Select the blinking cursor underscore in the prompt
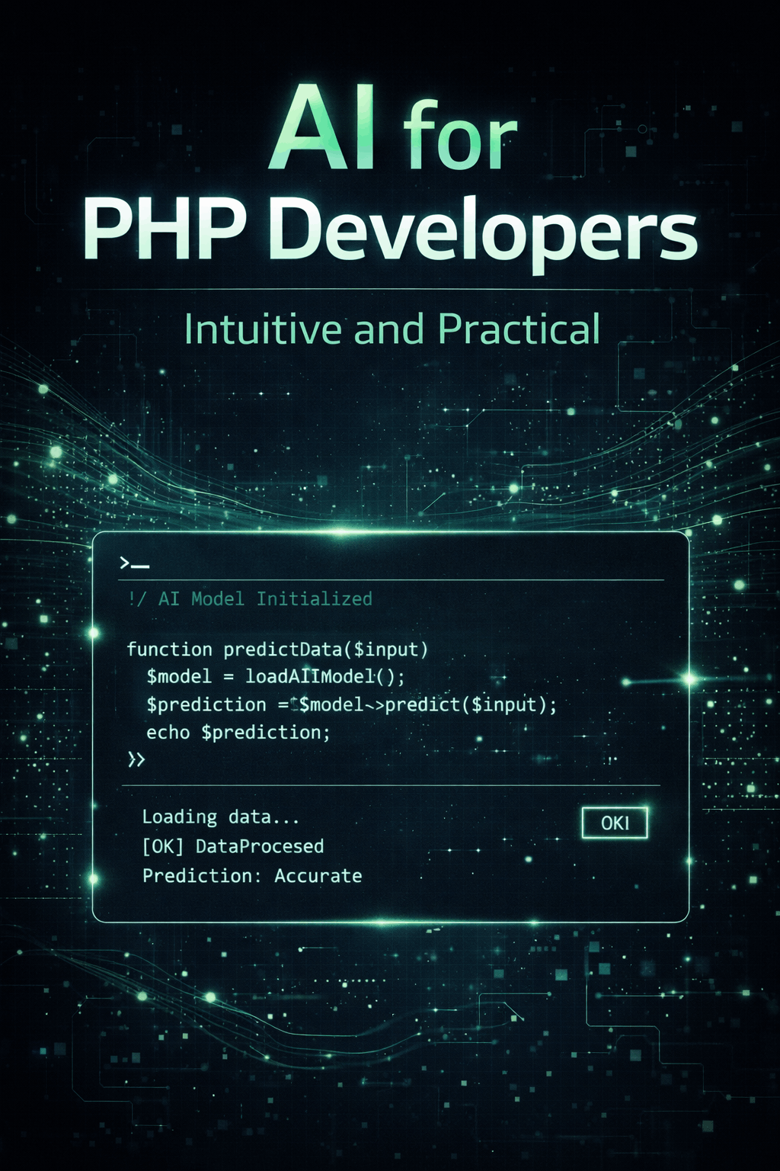Screen dimensions: 780x1171 (142, 567)
